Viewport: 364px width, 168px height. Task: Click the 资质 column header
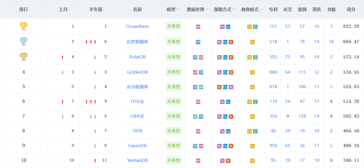point(316,9)
